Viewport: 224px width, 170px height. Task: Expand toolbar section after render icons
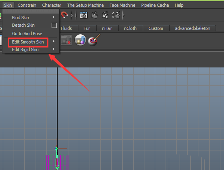[x=124, y=15]
